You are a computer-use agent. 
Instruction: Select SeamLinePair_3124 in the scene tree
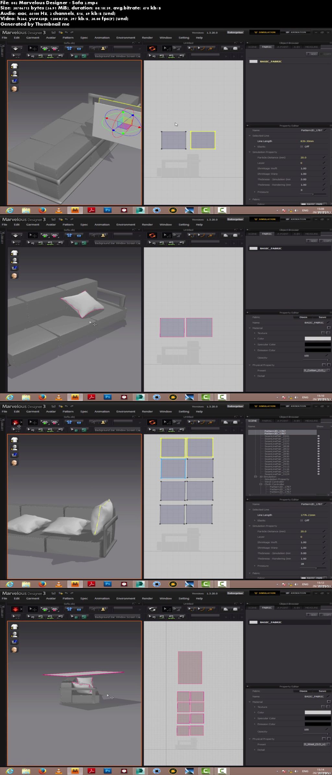277,474
